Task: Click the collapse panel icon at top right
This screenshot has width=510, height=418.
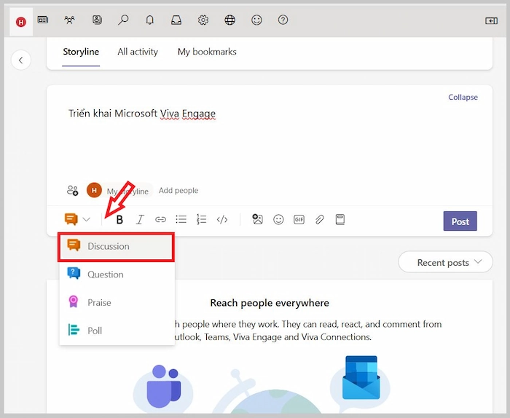Action: pos(491,21)
